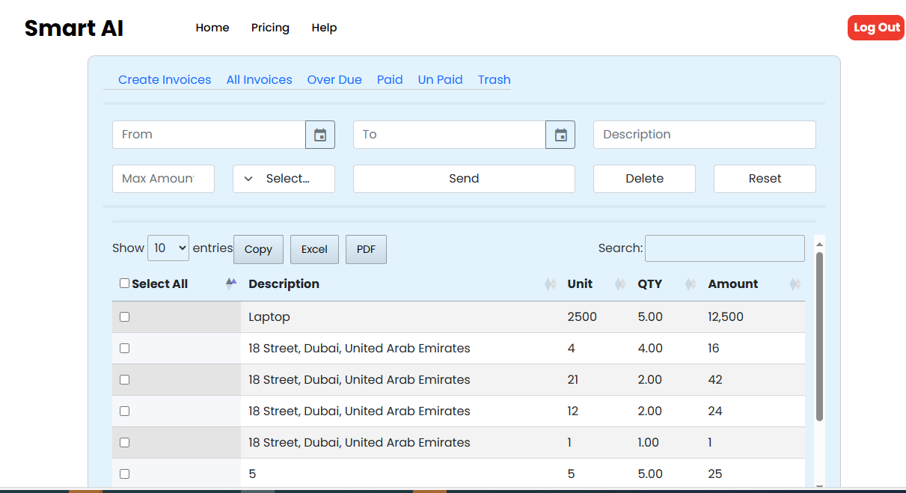The image size is (906, 493).
Task: Click the Max Amount field
Action: click(x=163, y=179)
